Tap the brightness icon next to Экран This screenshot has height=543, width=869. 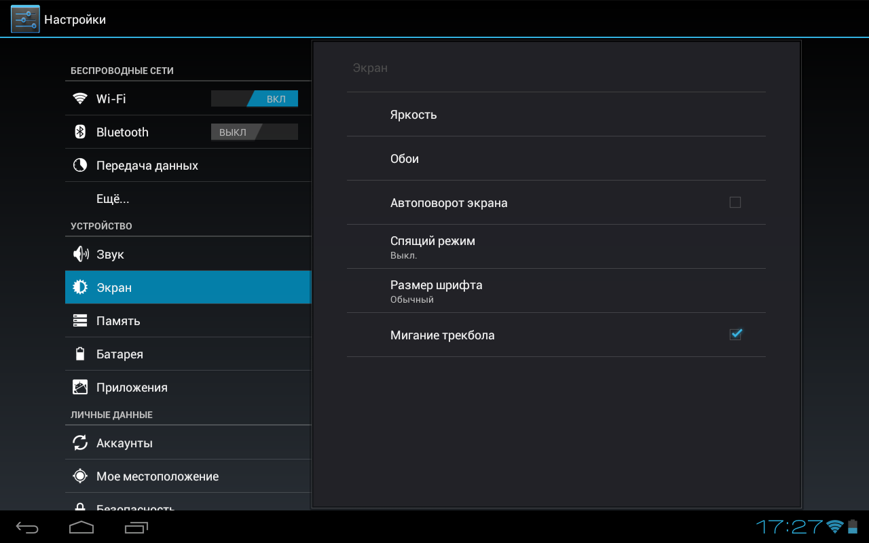coord(80,287)
